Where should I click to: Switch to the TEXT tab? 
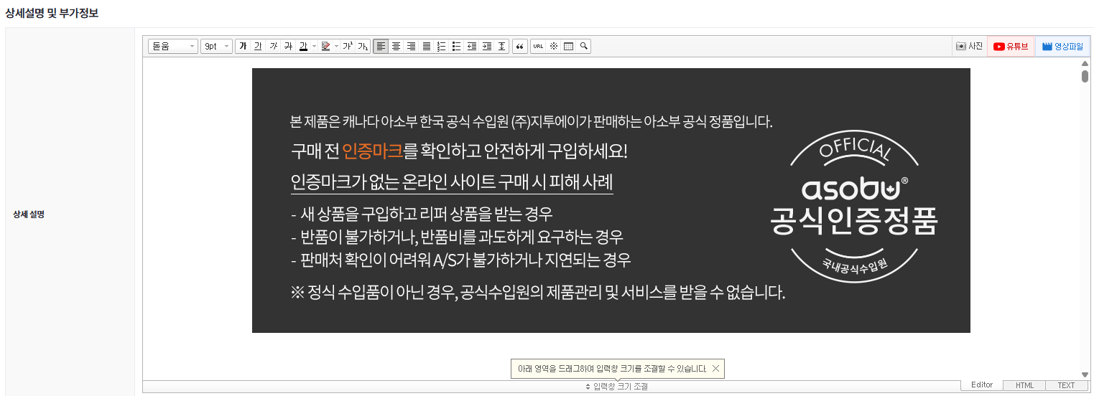coord(1066,385)
